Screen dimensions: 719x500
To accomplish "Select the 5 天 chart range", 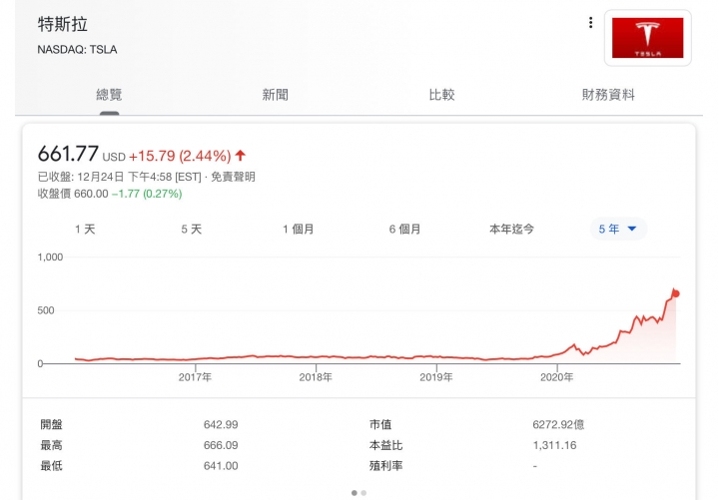I will pos(191,230).
